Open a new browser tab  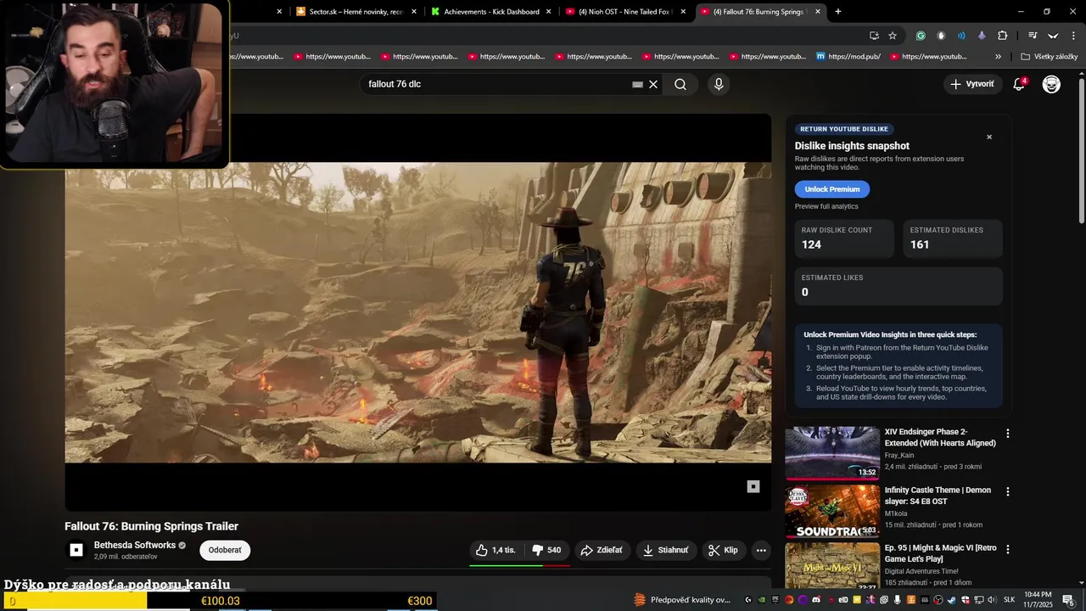tap(838, 12)
